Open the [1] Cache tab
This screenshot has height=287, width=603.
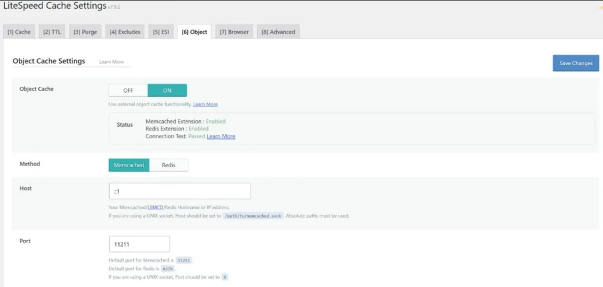[x=19, y=32]
